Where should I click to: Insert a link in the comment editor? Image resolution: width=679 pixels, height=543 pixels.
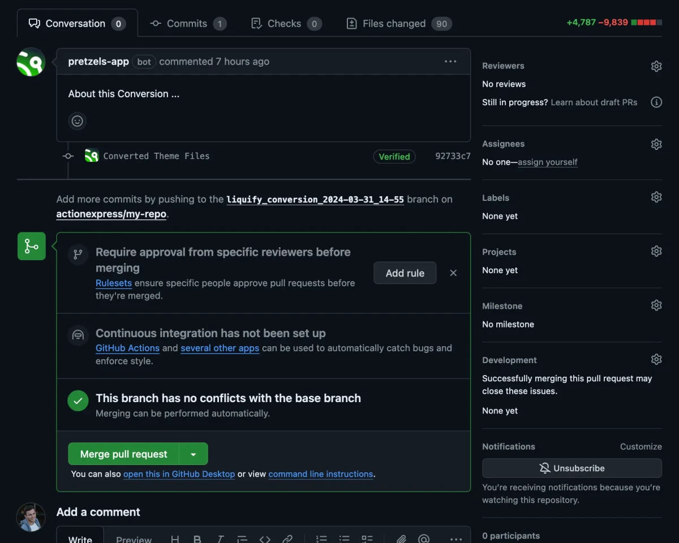(x=287, y=538)
